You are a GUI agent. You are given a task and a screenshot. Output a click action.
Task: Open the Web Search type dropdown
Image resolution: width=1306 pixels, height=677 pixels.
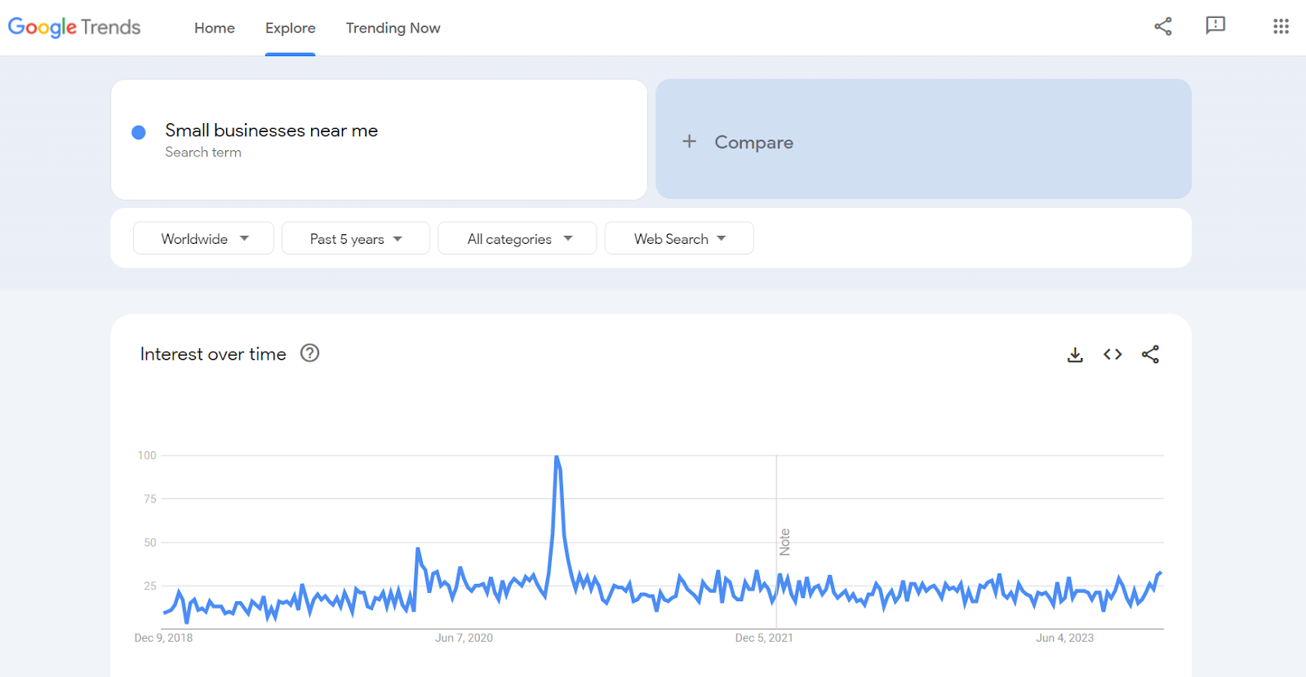pos(679,238)
